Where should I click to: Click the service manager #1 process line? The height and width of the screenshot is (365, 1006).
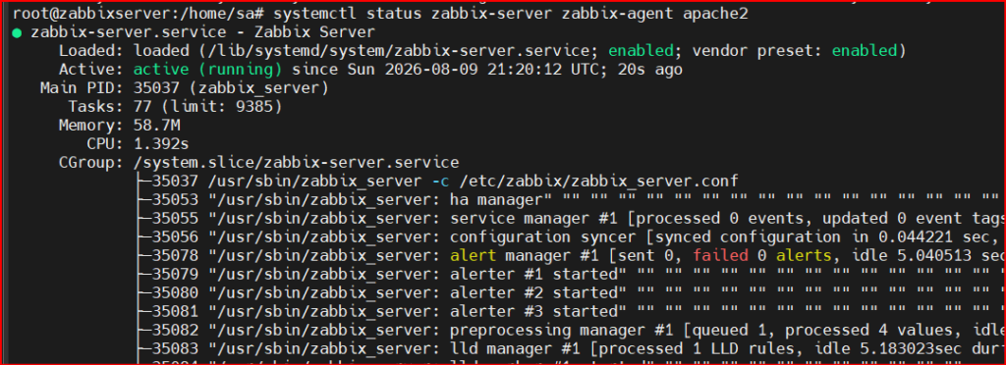[x=571, y=219]
